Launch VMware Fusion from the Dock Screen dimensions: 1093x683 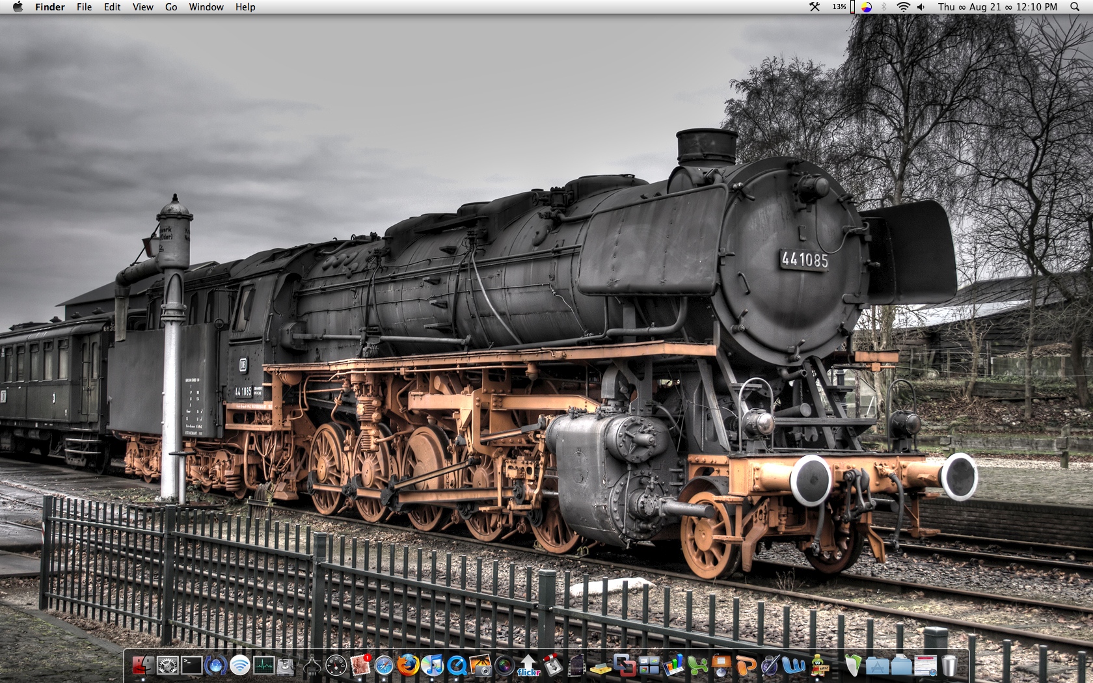[x=625, y=665]
